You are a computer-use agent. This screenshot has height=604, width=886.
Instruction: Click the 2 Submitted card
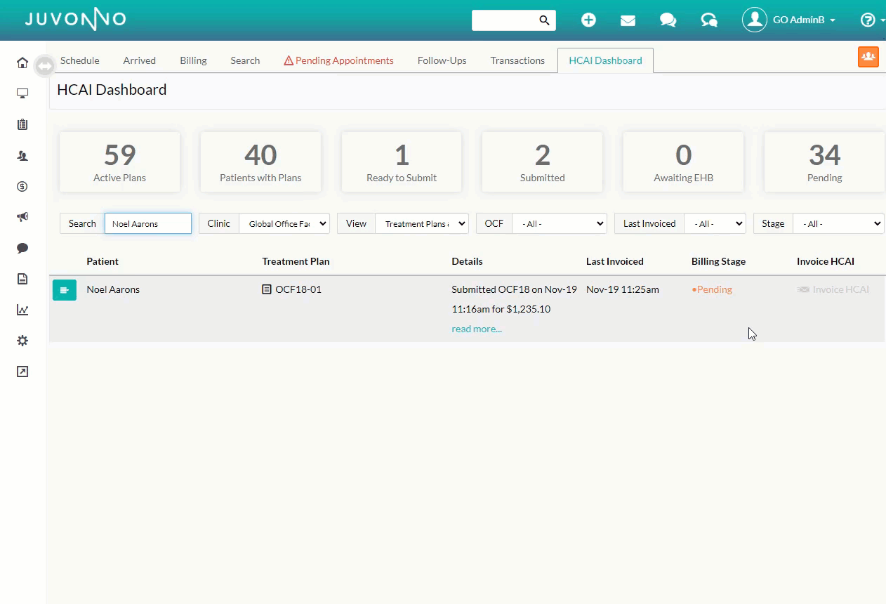[x=542, y=162]
